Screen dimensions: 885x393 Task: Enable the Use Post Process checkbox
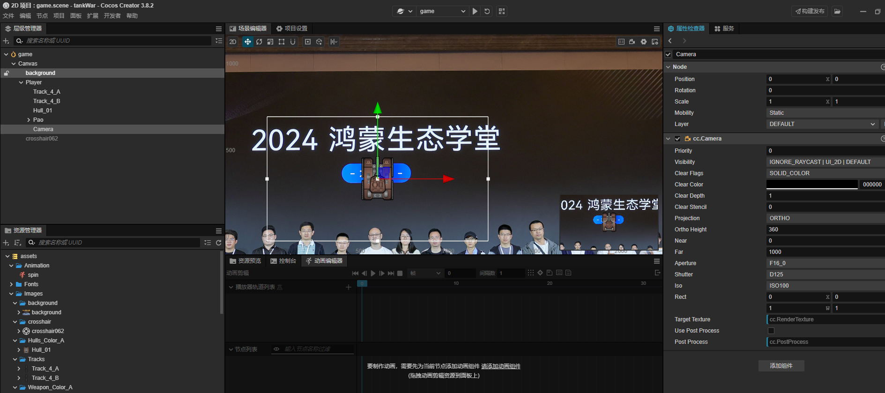(771, 331)
